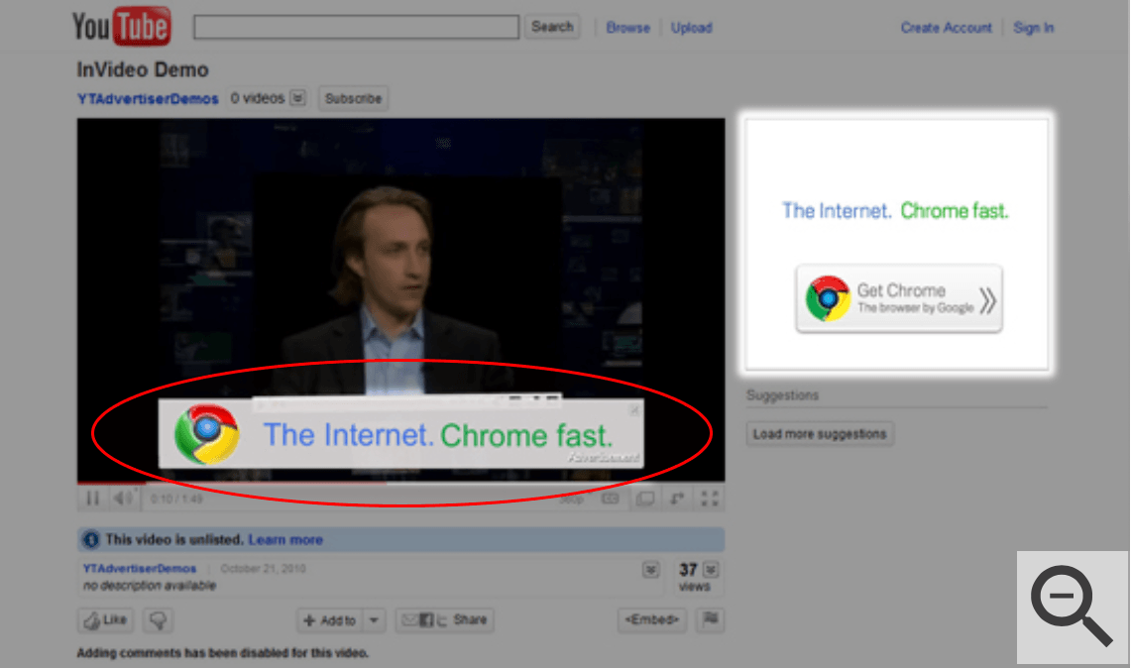
Task: Toggle the pop-out player button
Action: [677, 499]
